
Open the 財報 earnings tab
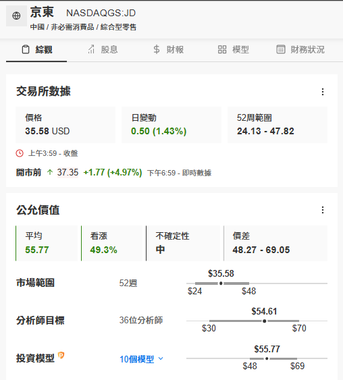click(169, 50)
